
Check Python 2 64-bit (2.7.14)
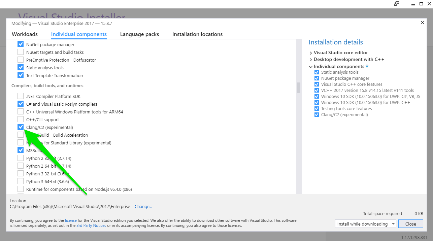coord(21,166)
